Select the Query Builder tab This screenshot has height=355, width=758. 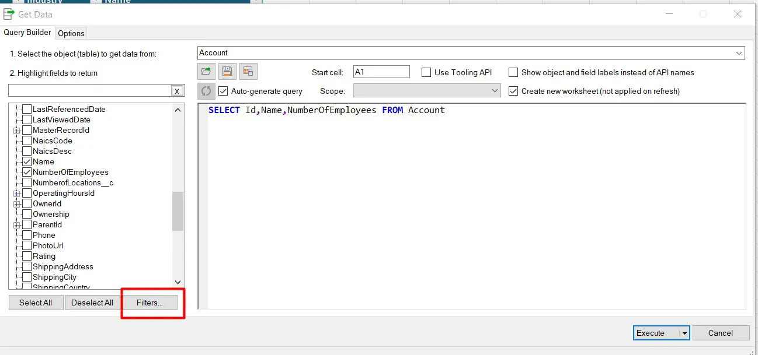click(27, 33)
